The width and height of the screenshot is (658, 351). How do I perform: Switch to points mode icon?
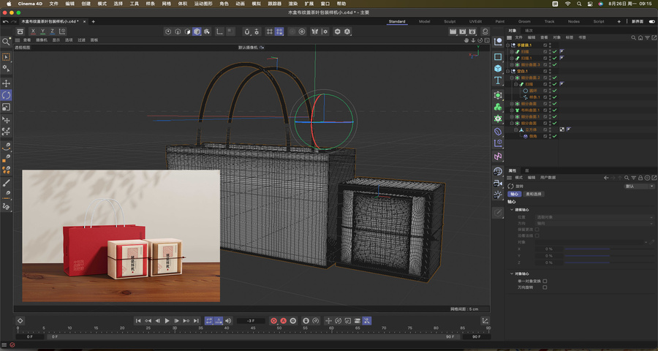click(x=168, y=31)
